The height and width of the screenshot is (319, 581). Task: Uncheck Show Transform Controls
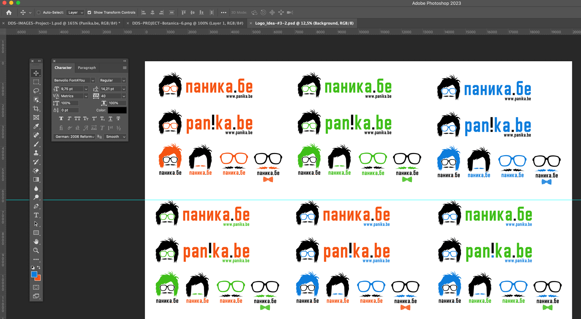(89, 12)
